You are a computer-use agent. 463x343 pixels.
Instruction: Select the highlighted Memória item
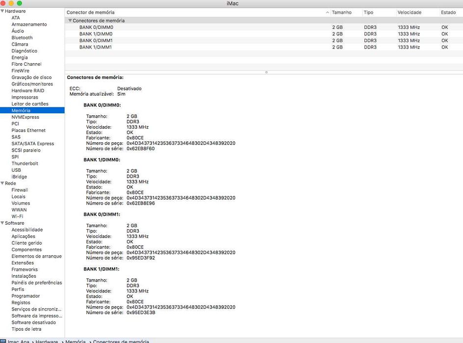pyautogui.click(x=32, y=110)
